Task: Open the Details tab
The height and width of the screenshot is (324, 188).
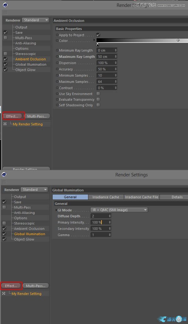Action: click(177, 197)
